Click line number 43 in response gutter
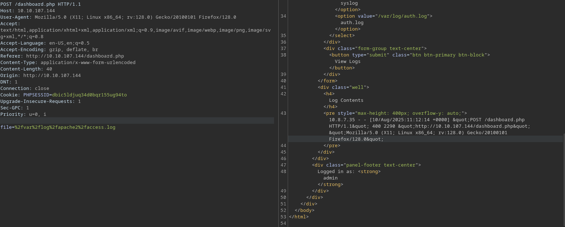Screen dimensions: 565x227 click(x=283, y=113)
